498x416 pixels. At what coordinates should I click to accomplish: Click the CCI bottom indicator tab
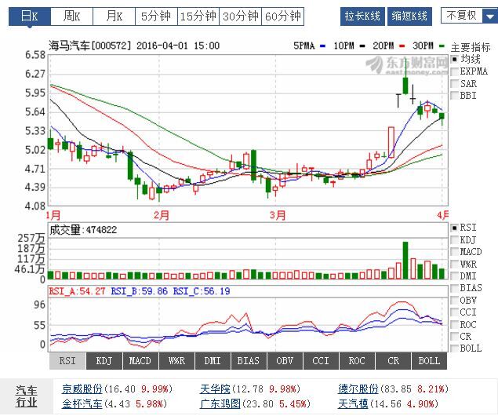click(x=321, y=361)
